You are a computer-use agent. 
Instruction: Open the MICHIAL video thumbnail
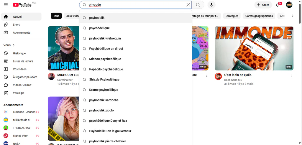click(x=64, y=48)
